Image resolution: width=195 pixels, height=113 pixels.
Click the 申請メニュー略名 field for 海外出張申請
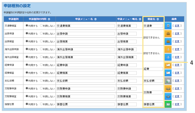tap(127, 50)
